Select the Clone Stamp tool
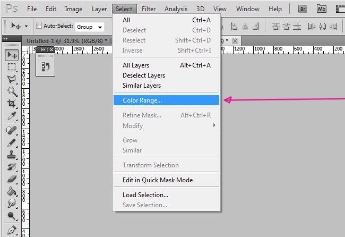The width and height of the screenshot is (345, 237). pos(12,155)
